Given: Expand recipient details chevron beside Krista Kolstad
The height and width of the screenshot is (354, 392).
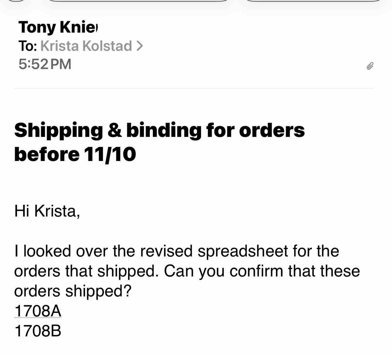Looking at the screenshot, I should coord(140,46).
